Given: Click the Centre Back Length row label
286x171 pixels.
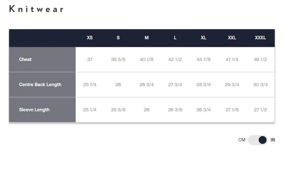Looking at the screenshot, I should [40, 85].
